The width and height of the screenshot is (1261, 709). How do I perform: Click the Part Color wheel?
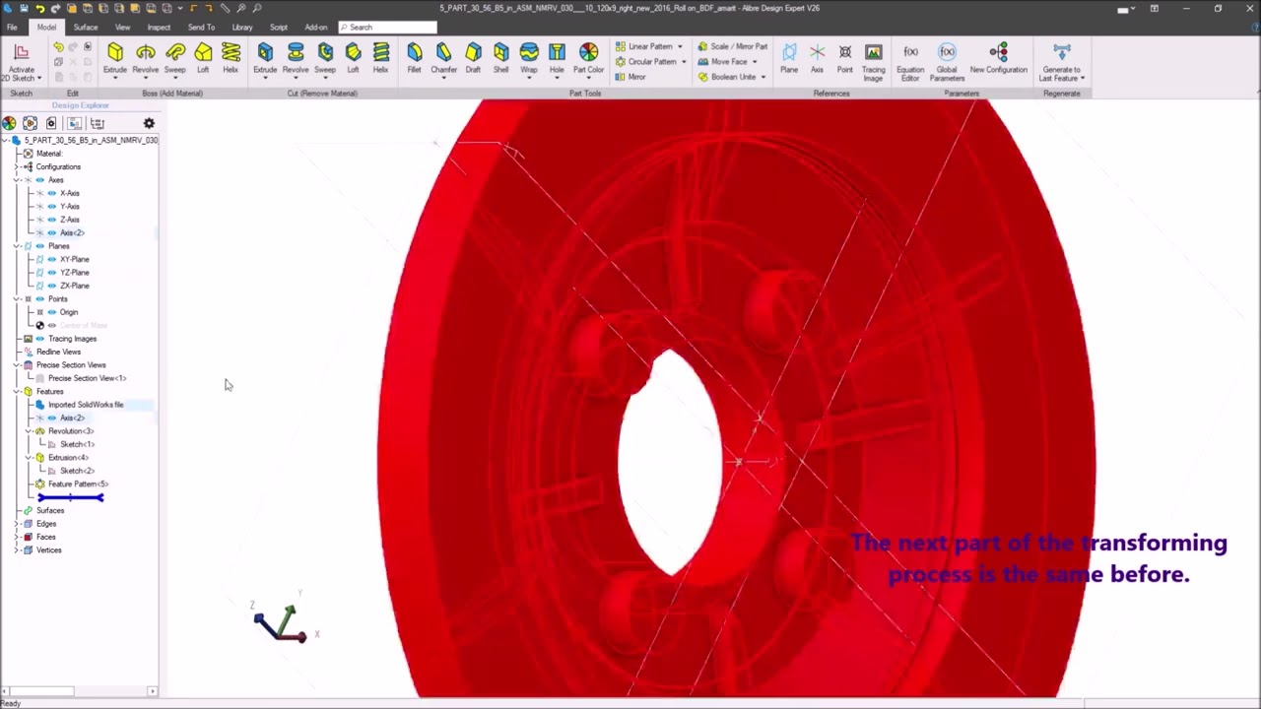point(588,51)
